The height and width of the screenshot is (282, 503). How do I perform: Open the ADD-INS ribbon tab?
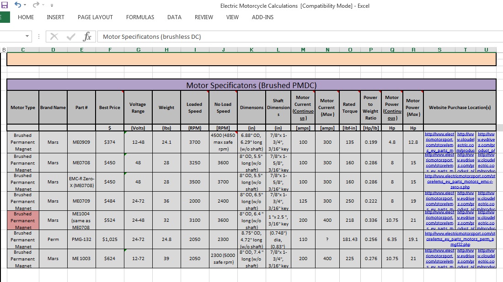(x=262, y=17)
